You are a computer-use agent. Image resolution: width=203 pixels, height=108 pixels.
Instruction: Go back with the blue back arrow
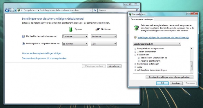7,10
